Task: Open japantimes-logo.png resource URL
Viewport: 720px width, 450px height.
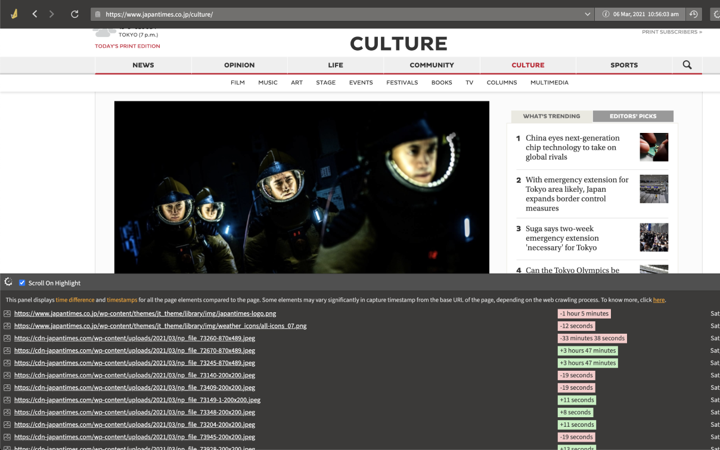Action: coord(145,314)
